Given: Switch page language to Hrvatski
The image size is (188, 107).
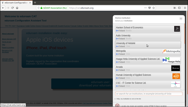Looking at the screenshot, I should click(85, 26).
